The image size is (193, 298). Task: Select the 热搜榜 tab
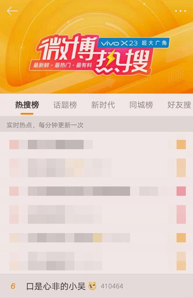pos(27,105)
